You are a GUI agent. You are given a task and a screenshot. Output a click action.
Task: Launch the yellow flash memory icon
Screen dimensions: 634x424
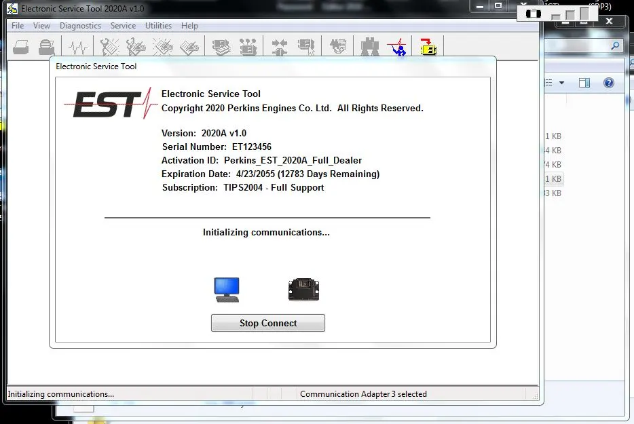click(428, 47)
